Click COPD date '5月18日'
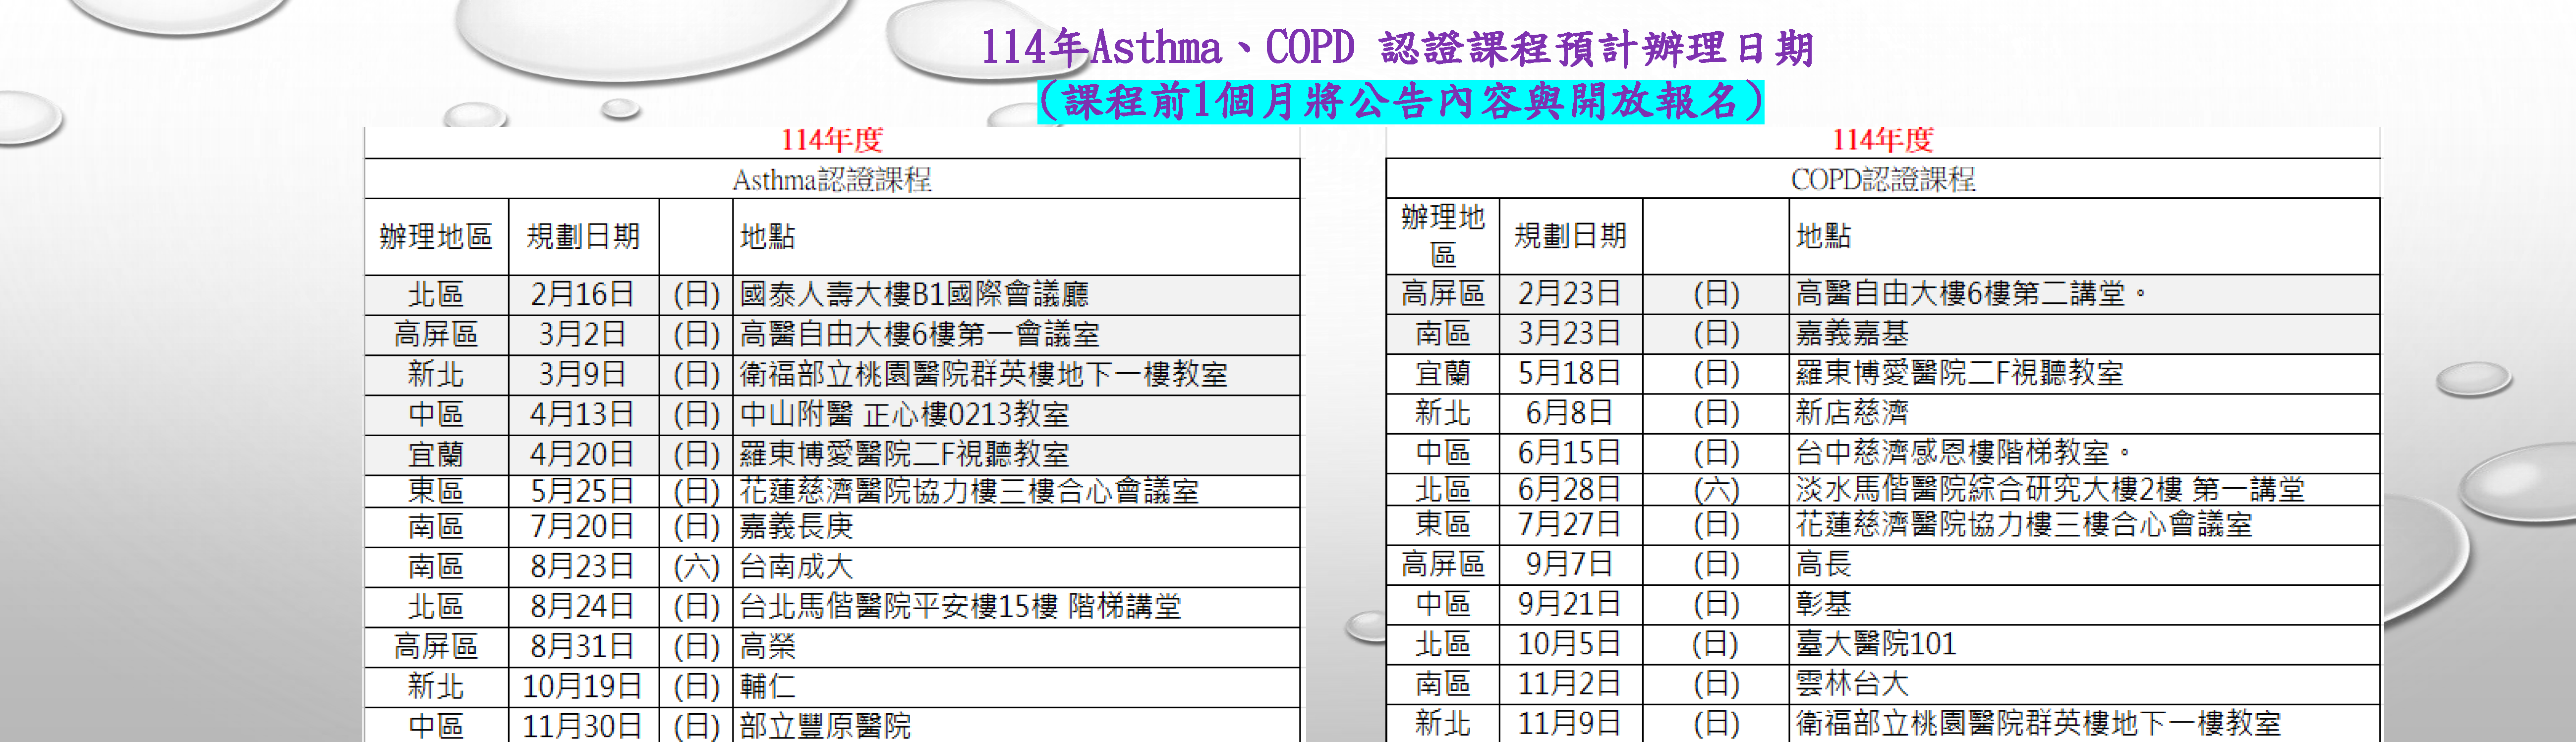 click(1570, 373)
